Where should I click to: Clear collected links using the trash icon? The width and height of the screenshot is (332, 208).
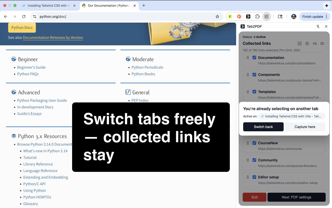[322, 43]
